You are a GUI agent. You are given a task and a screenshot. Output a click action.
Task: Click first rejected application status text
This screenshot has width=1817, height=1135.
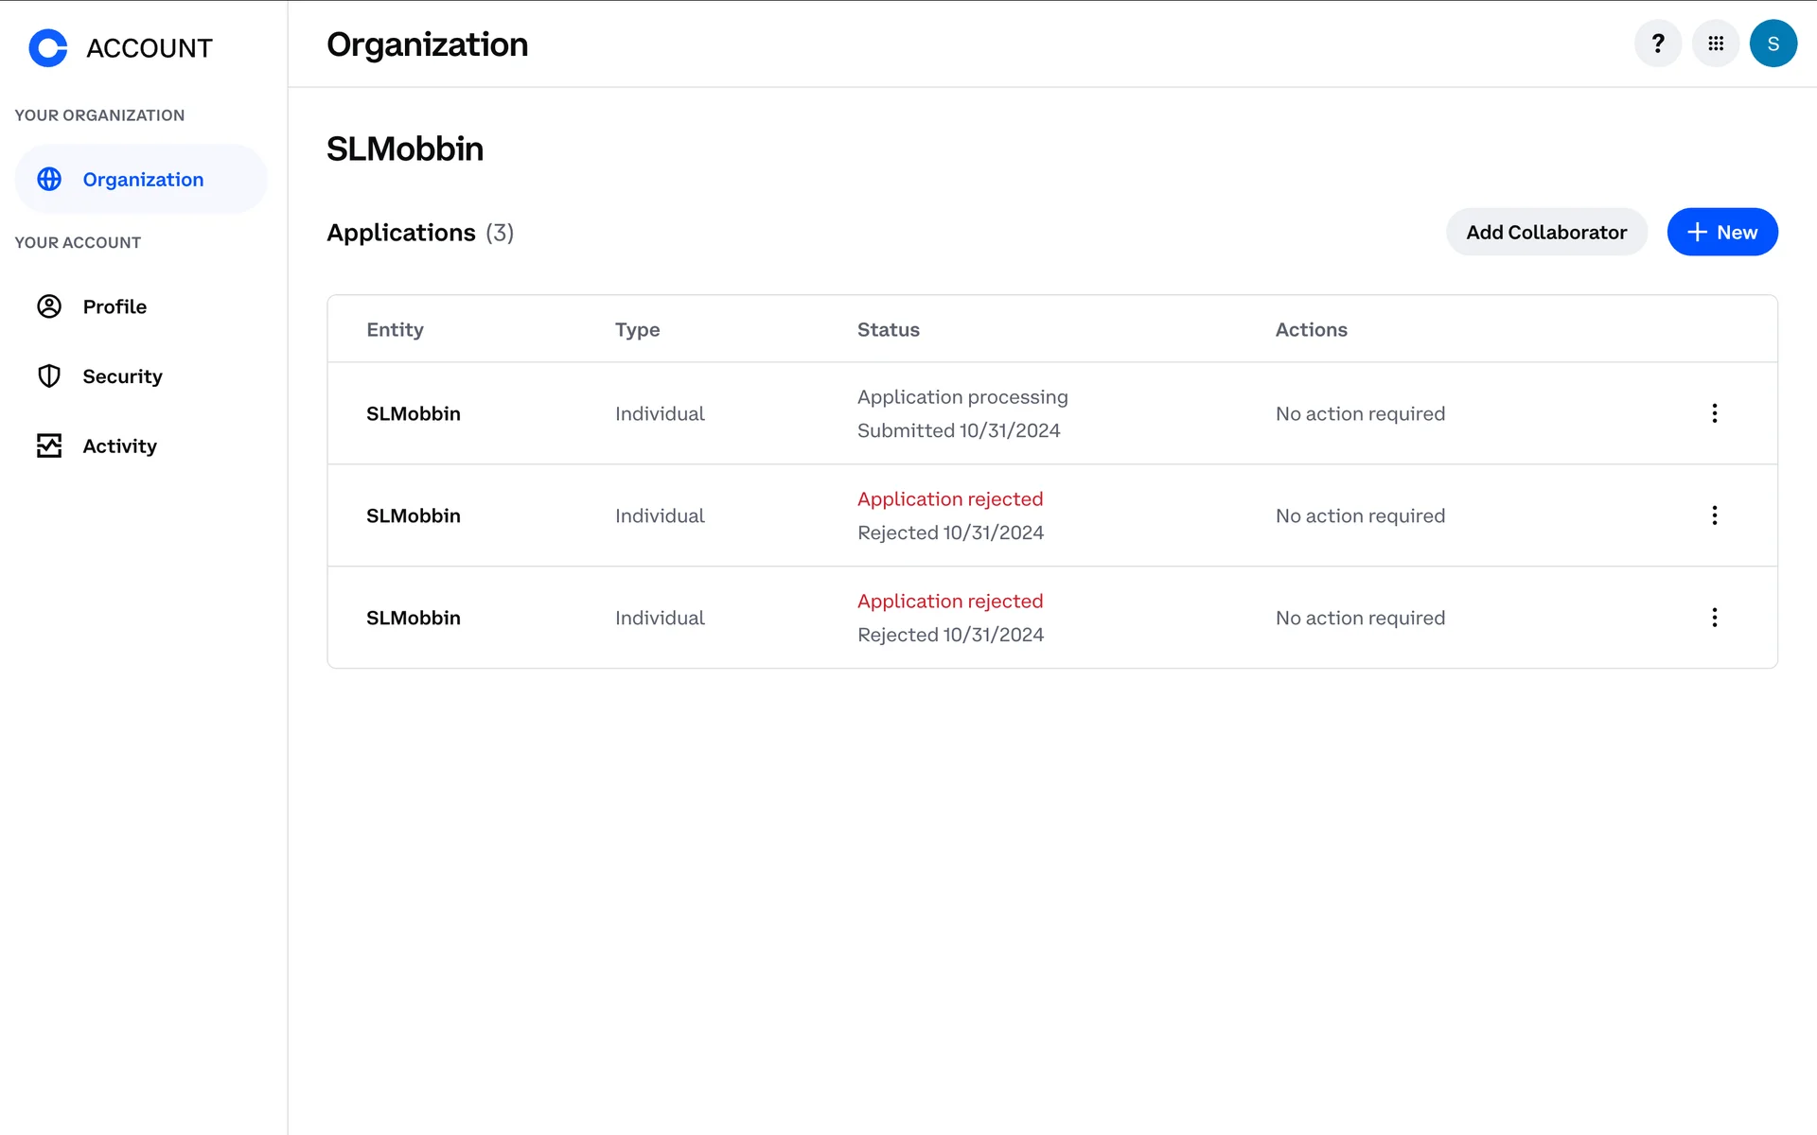949,499
